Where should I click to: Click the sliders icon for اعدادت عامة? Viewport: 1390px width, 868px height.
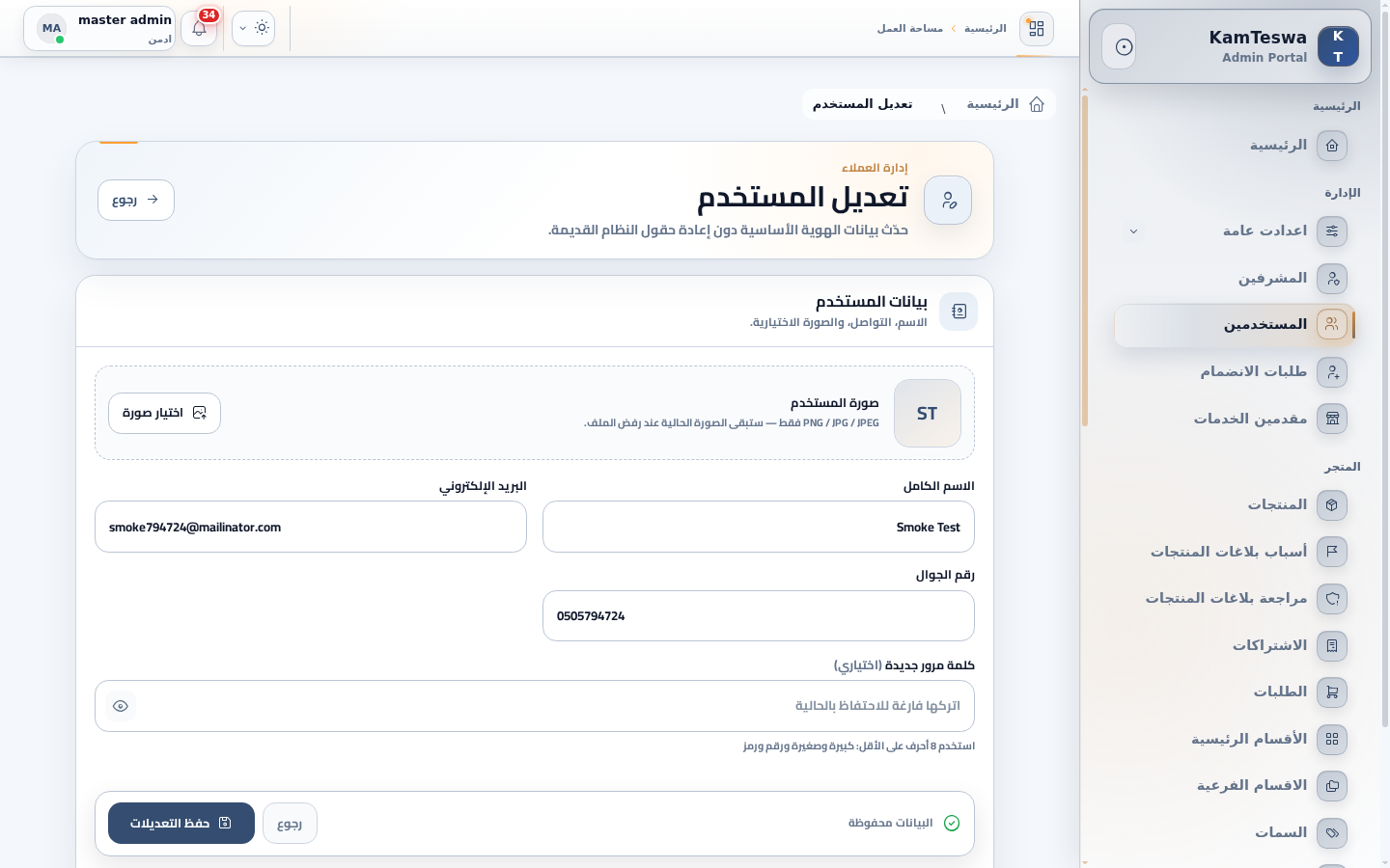[1332, 231]
